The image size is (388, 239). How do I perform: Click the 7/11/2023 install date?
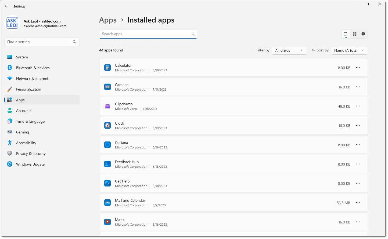(x=160, y=89)
